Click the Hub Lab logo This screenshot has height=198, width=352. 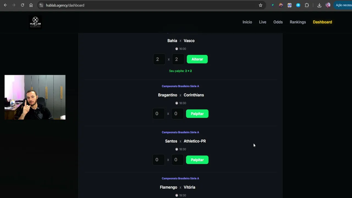(x=35, y=22)
